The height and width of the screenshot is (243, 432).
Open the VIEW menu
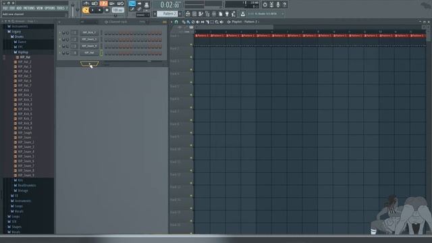coord(40,8)
